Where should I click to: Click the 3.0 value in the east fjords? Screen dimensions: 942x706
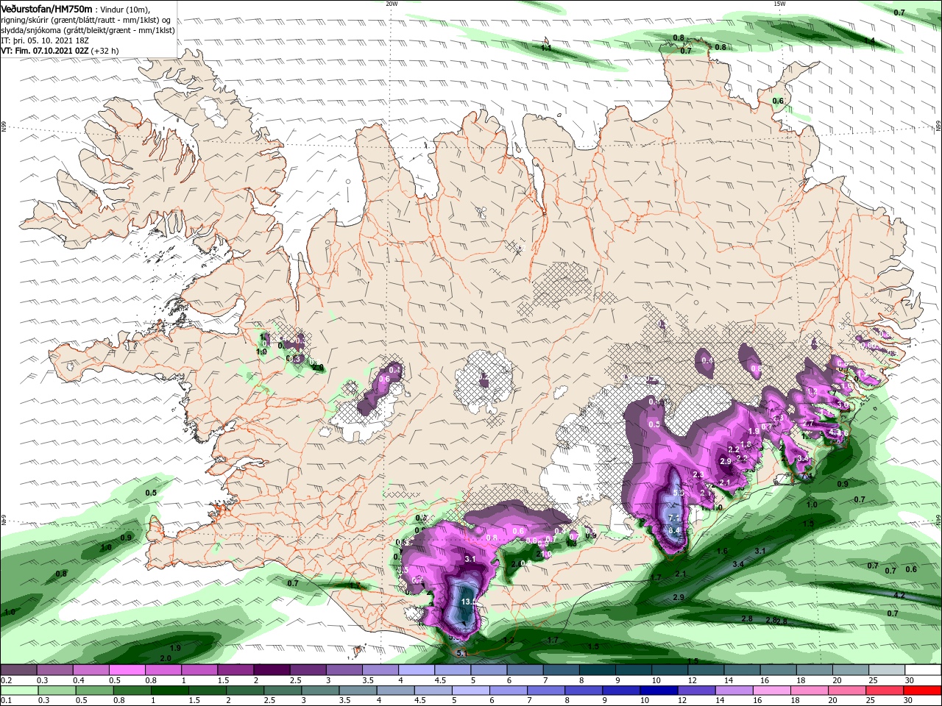tap(843, 405)
